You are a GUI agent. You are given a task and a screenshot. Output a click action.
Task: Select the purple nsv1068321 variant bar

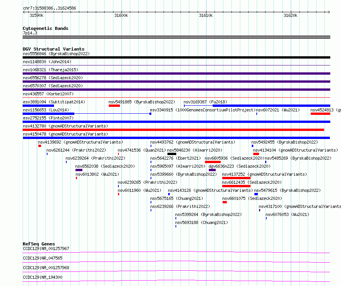tap(176, 74)
